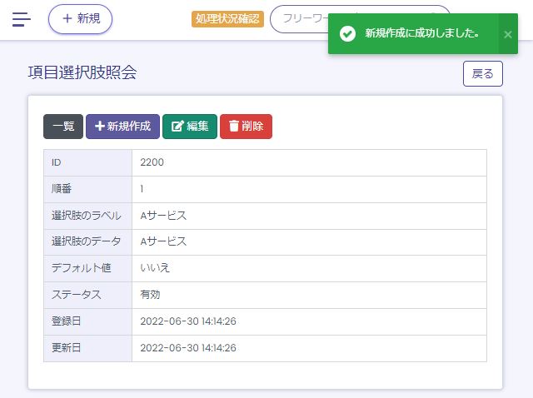Click the green checkmark icon in notification
The height and width of the screenshot is (398, 533).
[x=348, y=34]
